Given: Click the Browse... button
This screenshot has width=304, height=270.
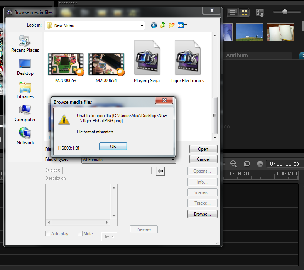Looking at the screenshot, I should click(203, 214).
